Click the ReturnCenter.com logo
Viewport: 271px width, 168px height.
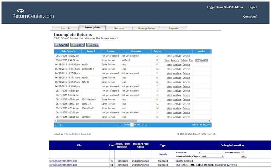(x=33, y=14)
